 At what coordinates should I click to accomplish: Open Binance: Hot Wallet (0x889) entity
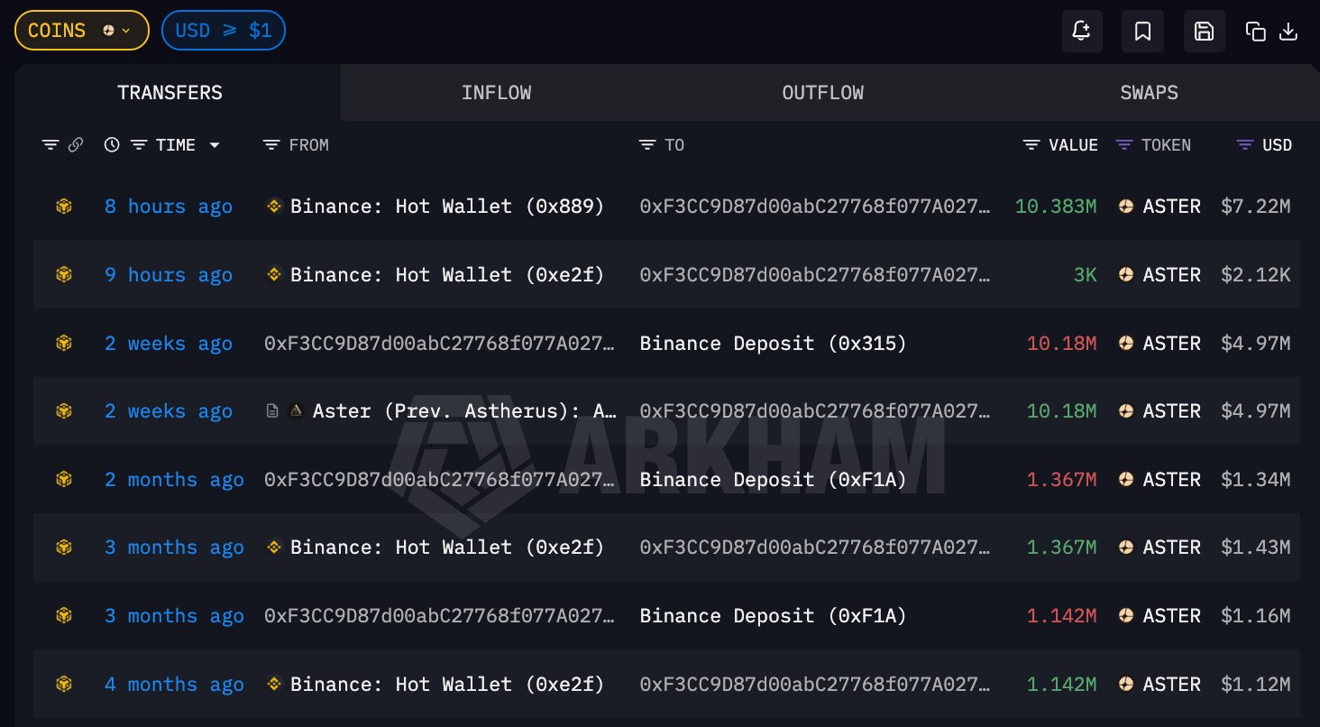447,207
